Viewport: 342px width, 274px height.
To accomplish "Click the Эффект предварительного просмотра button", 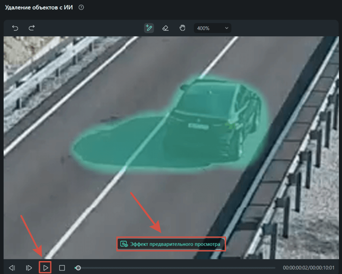I will point(171,244).
